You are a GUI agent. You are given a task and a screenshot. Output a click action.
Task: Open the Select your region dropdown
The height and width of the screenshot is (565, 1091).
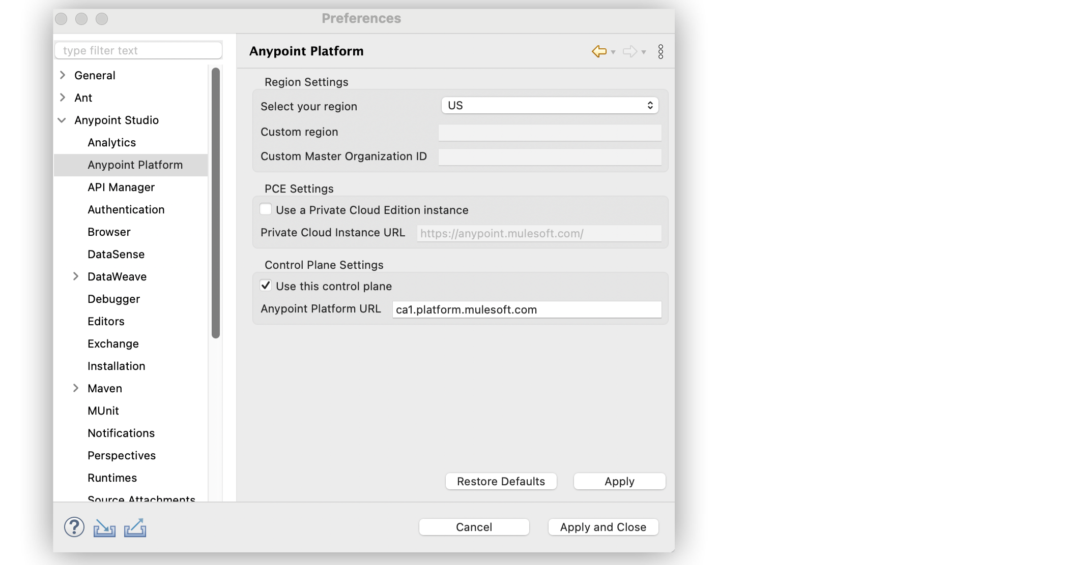click(x=550, y=105)
